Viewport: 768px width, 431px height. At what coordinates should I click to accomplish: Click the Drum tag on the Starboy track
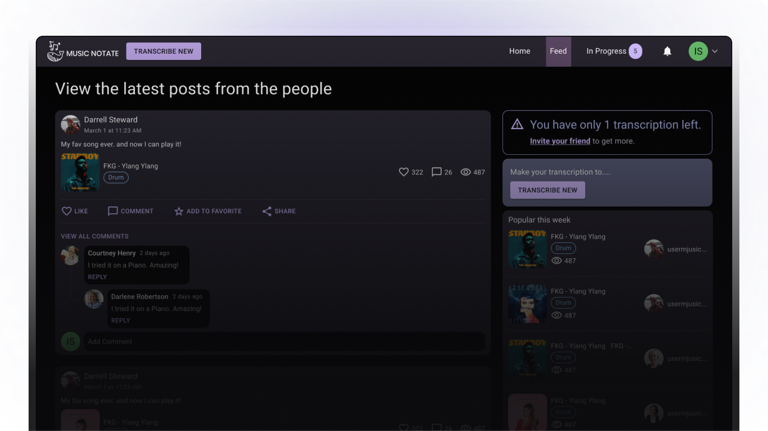(x=116, y=177)
